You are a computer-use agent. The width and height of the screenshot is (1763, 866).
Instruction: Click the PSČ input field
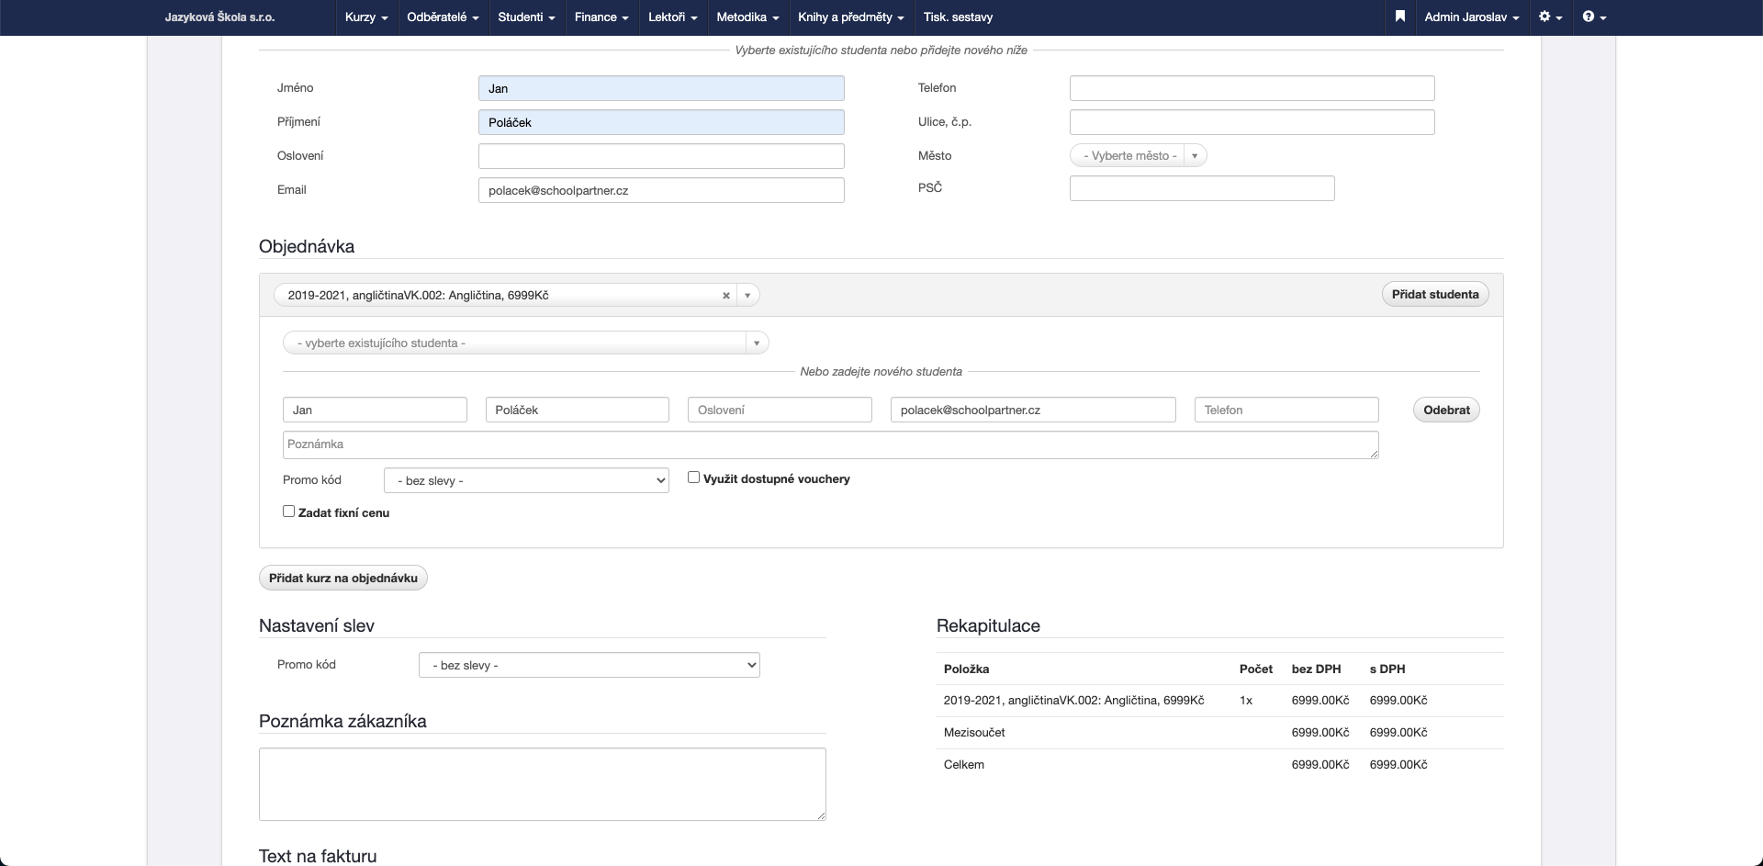1202,188
